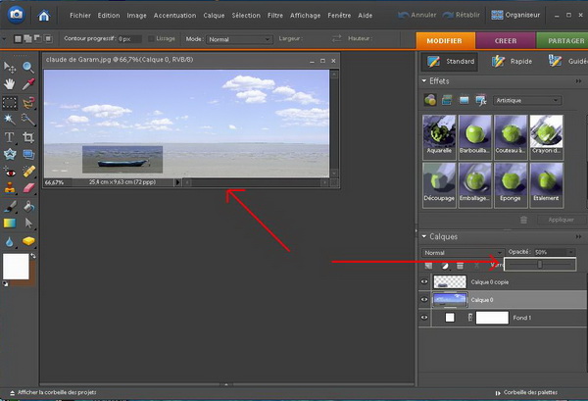The height and width of the screenshot is (401, 588).
Task: Select the Eraser tool
Action: [28, 187]
